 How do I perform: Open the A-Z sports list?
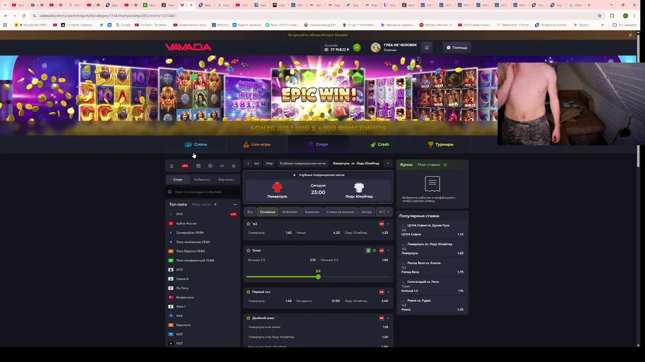(x=222, y=166)
